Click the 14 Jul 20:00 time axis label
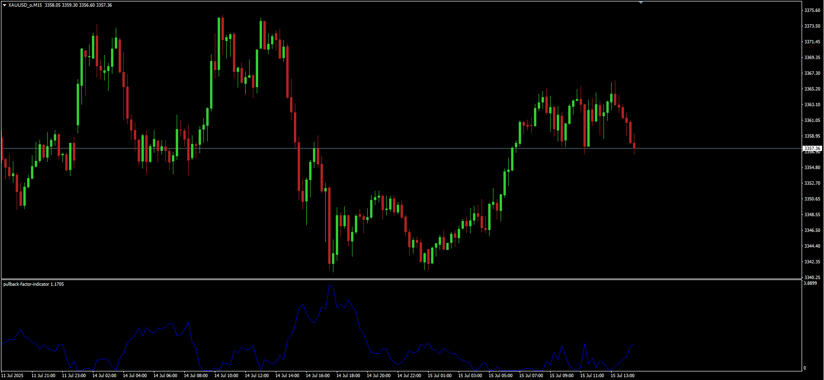Viewport: 824px width, 380px height. 379,376
